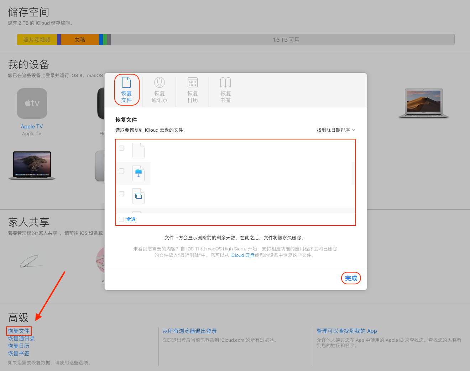Tick the checkbox beside the Keynote file

121,171
